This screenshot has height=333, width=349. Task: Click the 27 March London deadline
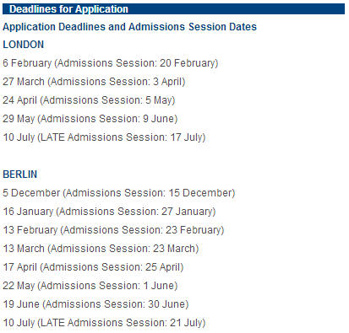pyautogui.click(x=94, y=82)
